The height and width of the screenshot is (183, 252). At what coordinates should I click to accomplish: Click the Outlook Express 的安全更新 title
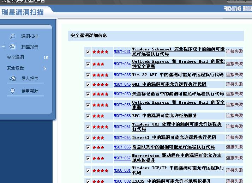click(178, 105)
